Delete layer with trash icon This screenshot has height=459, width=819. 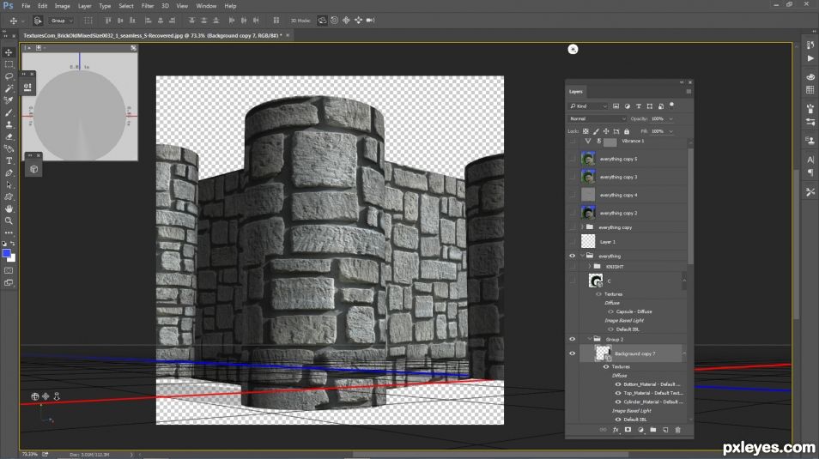(678, 430)
